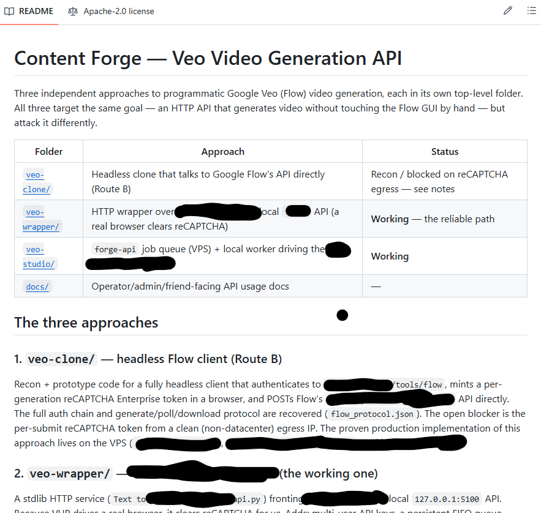Viewport: 541px width, 513px height.
Task: Click 'Three independent approaches to programmatic Google Veo' paragraph
Action: tap(268, 108)
